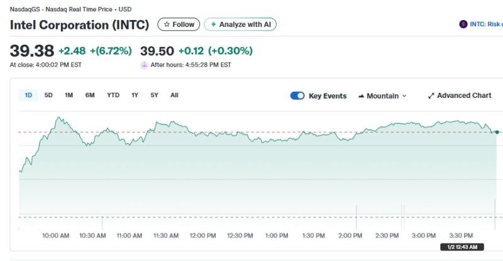Show All time price history
Viewport: 503px width, 261px height.
click(174, 95)
